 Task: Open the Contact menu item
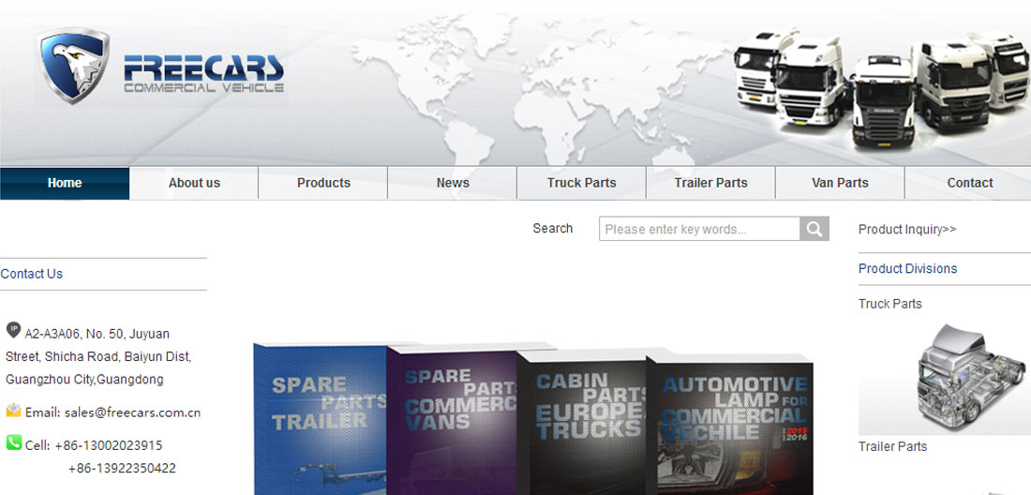tap(969, 183)
